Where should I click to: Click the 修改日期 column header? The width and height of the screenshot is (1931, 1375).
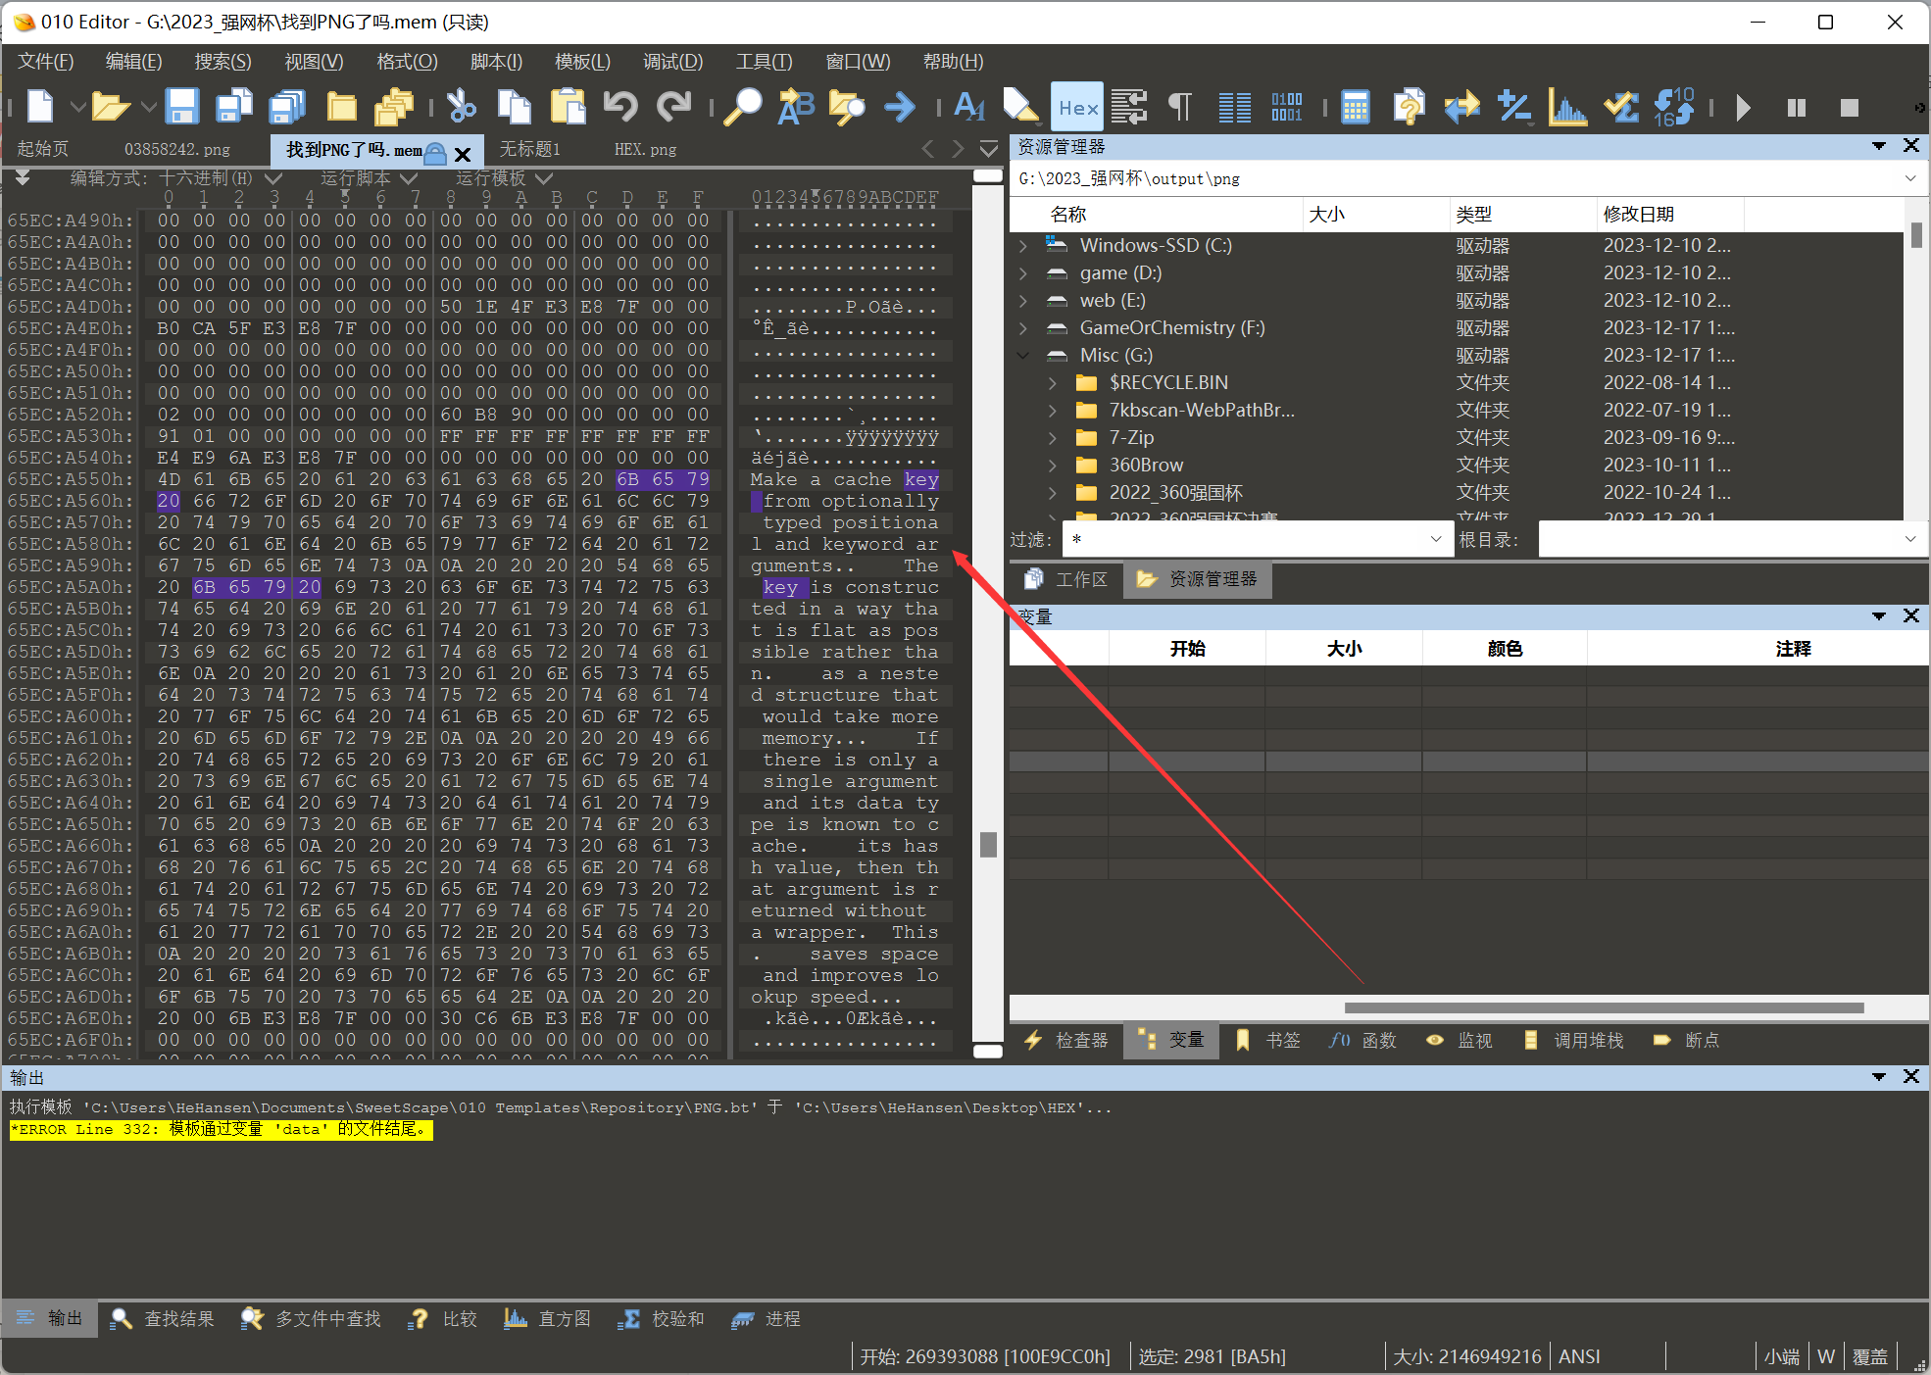(x=1670, y=214)
